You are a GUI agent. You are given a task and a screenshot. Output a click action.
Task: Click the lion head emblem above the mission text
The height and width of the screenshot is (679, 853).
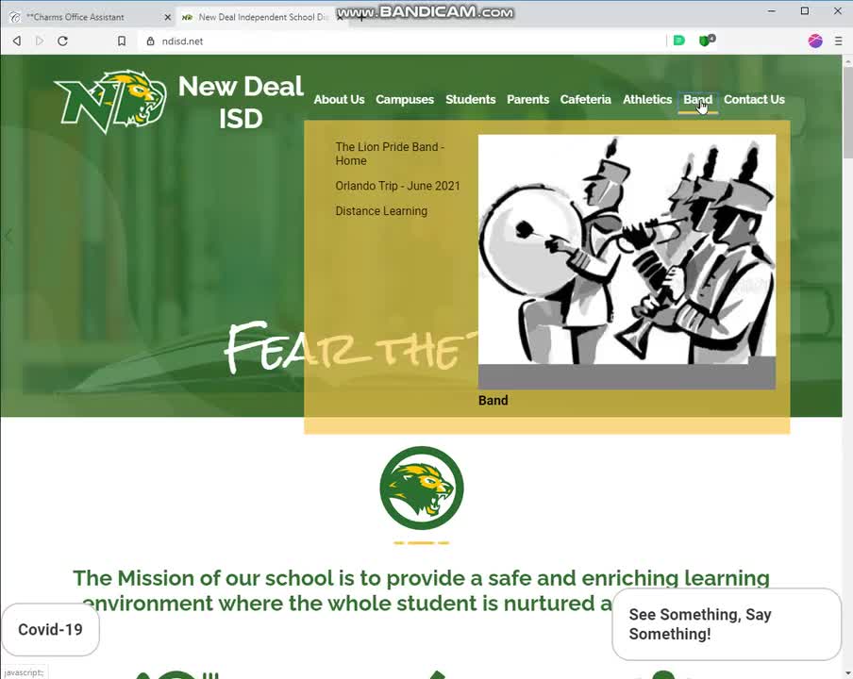coord(422,488)
